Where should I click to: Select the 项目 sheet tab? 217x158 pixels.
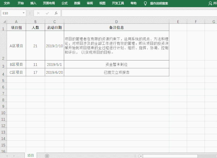coord(31,155)
